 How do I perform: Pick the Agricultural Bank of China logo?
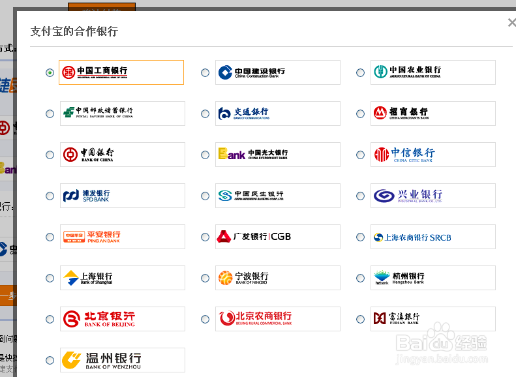433,72
